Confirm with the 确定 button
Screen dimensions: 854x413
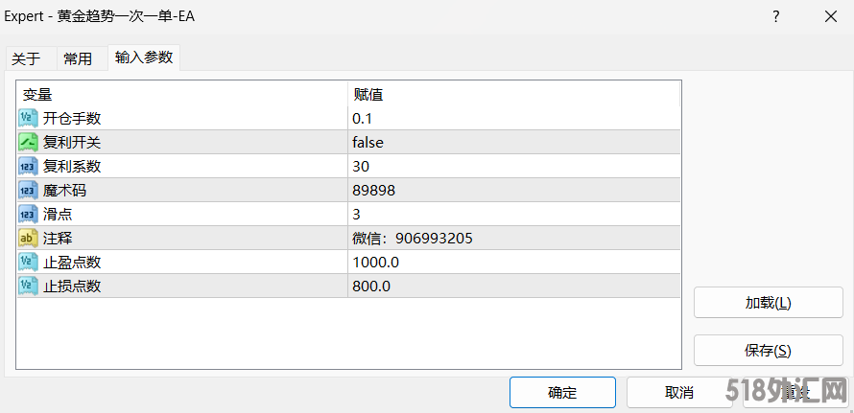click(x=562, y=392)
